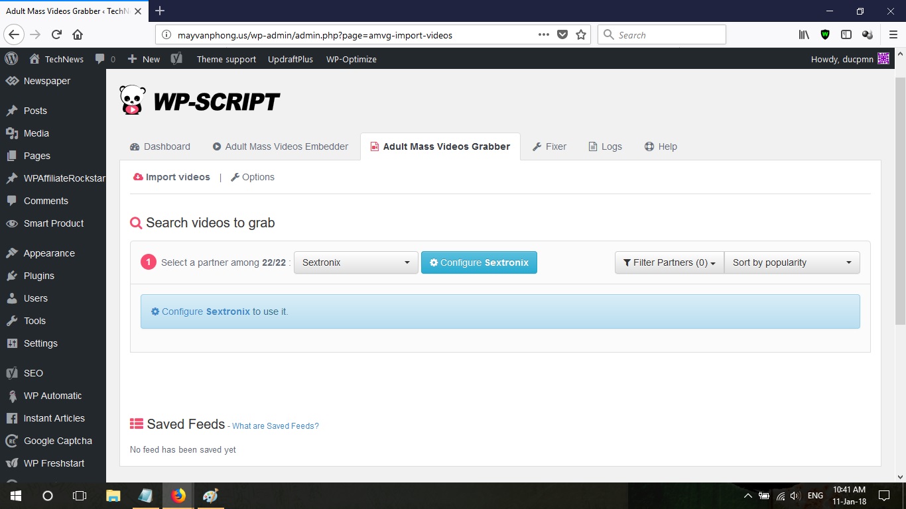Switch to the Dashboard tab

[x=160, y=146]
